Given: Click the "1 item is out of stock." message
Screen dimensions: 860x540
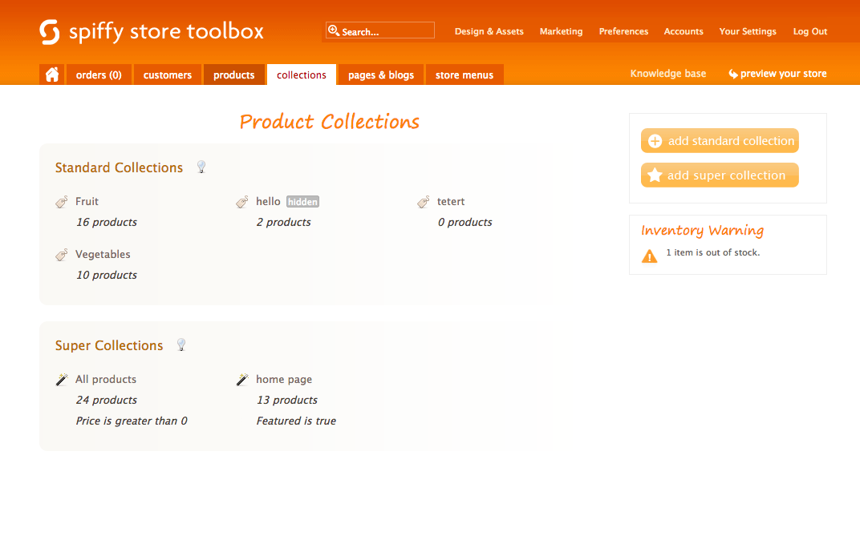Looking at the screenshot, I should 712,252.
